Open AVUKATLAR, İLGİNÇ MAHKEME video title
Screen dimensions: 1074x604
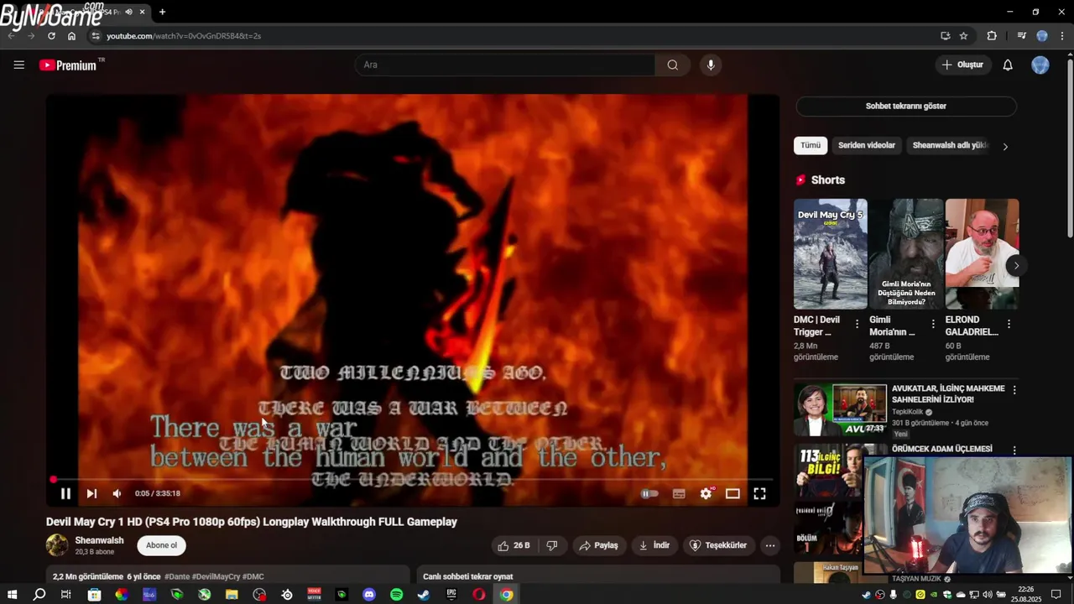(x=948, y=394)
